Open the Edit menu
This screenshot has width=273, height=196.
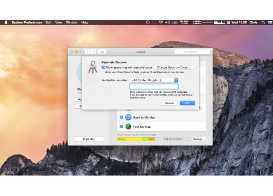[49, 23]
